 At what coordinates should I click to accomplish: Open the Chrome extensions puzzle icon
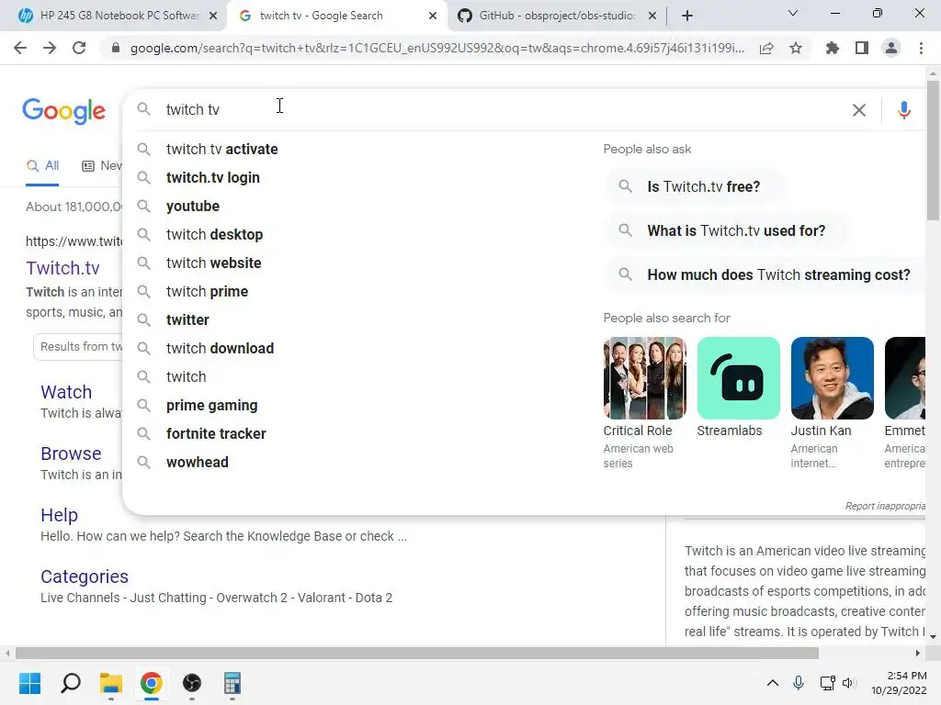[x=833, y=48]
